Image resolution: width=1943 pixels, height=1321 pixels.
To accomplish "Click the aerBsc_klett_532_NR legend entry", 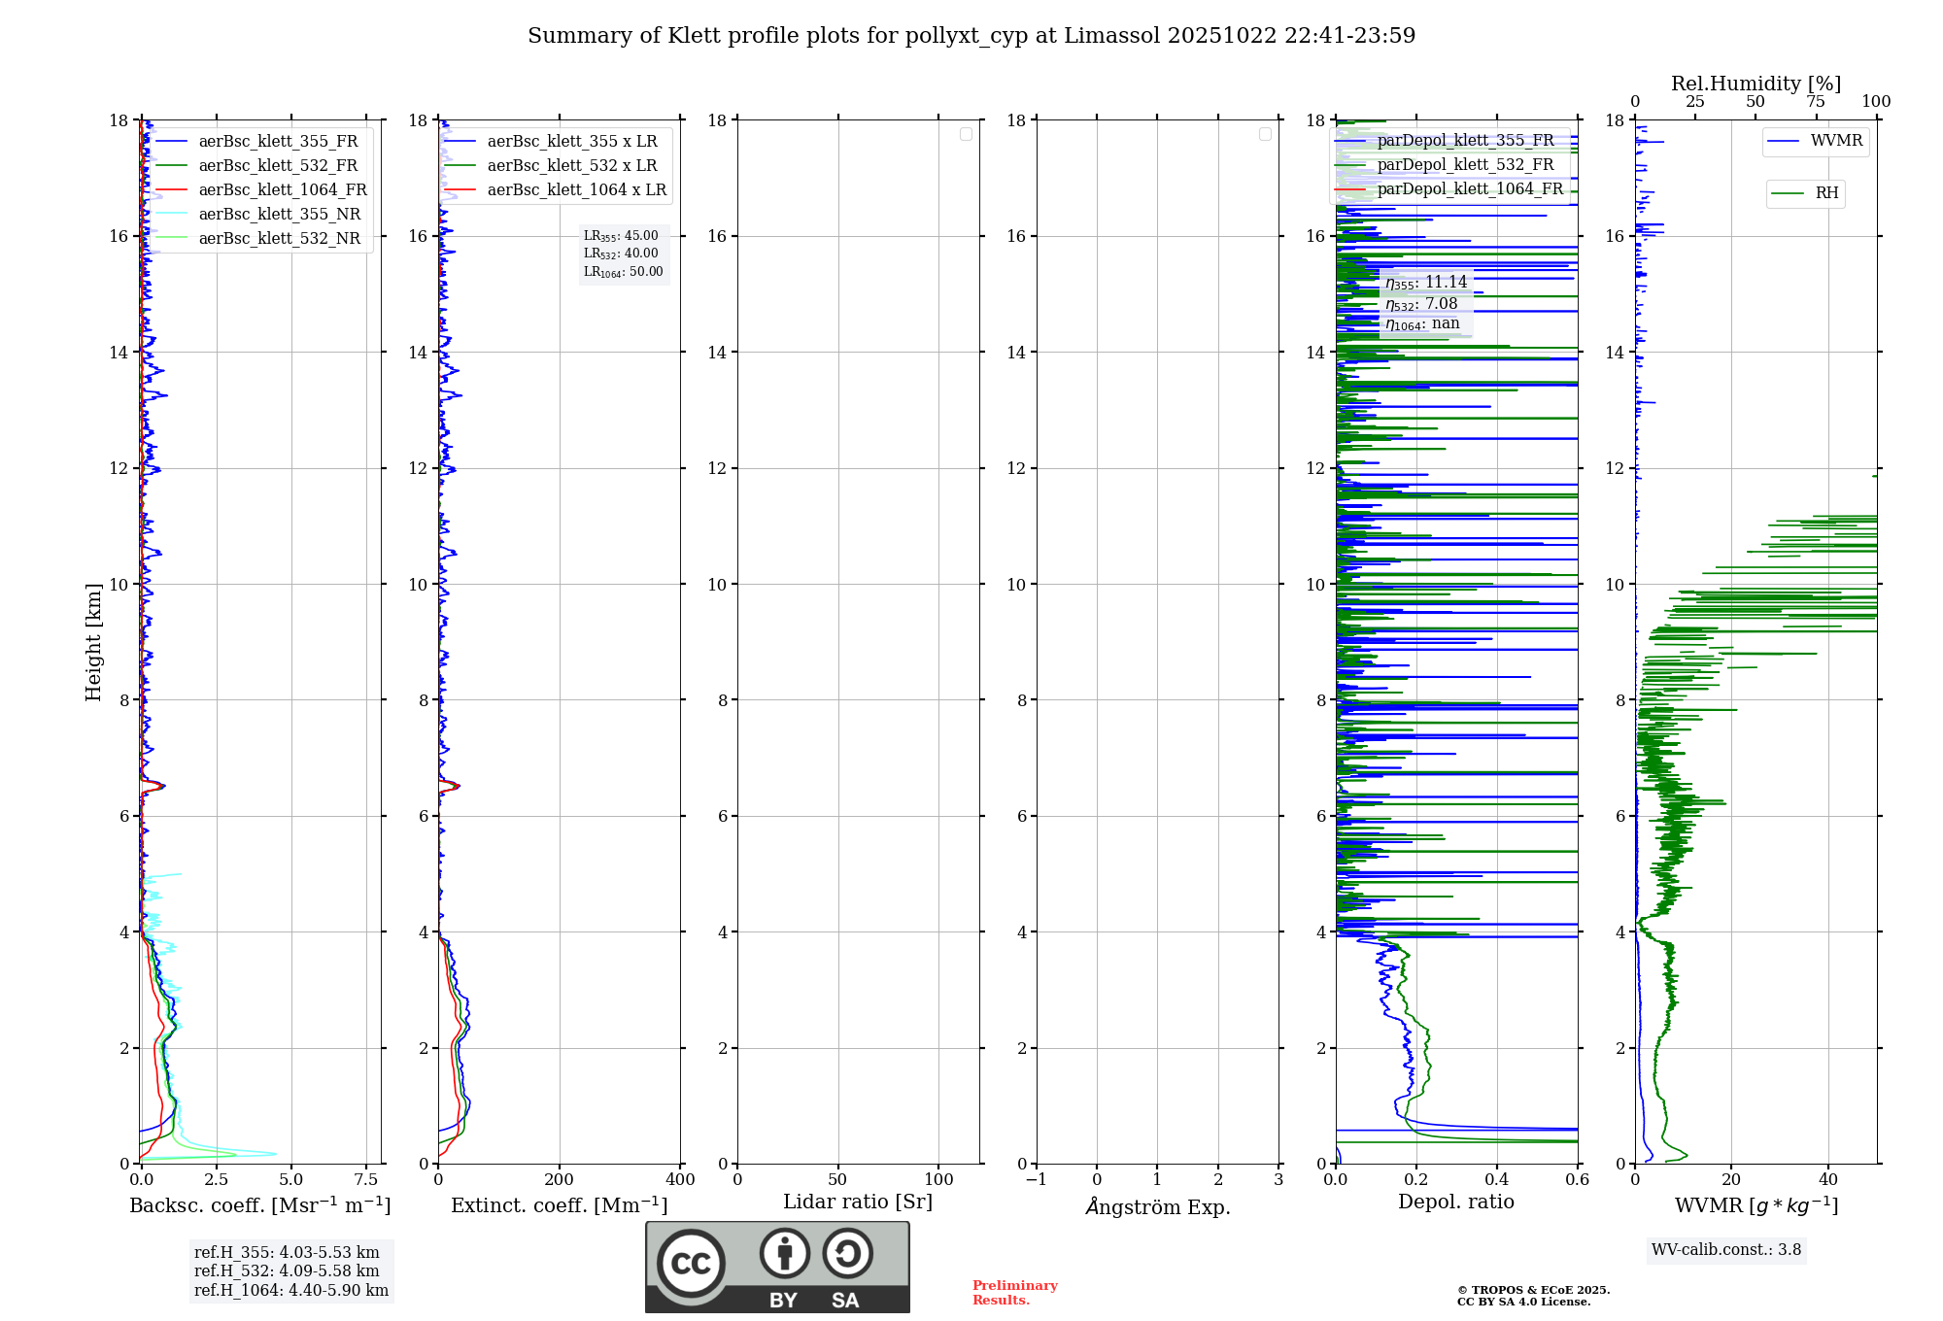I will pyautogui.click(x=279, y=239).
